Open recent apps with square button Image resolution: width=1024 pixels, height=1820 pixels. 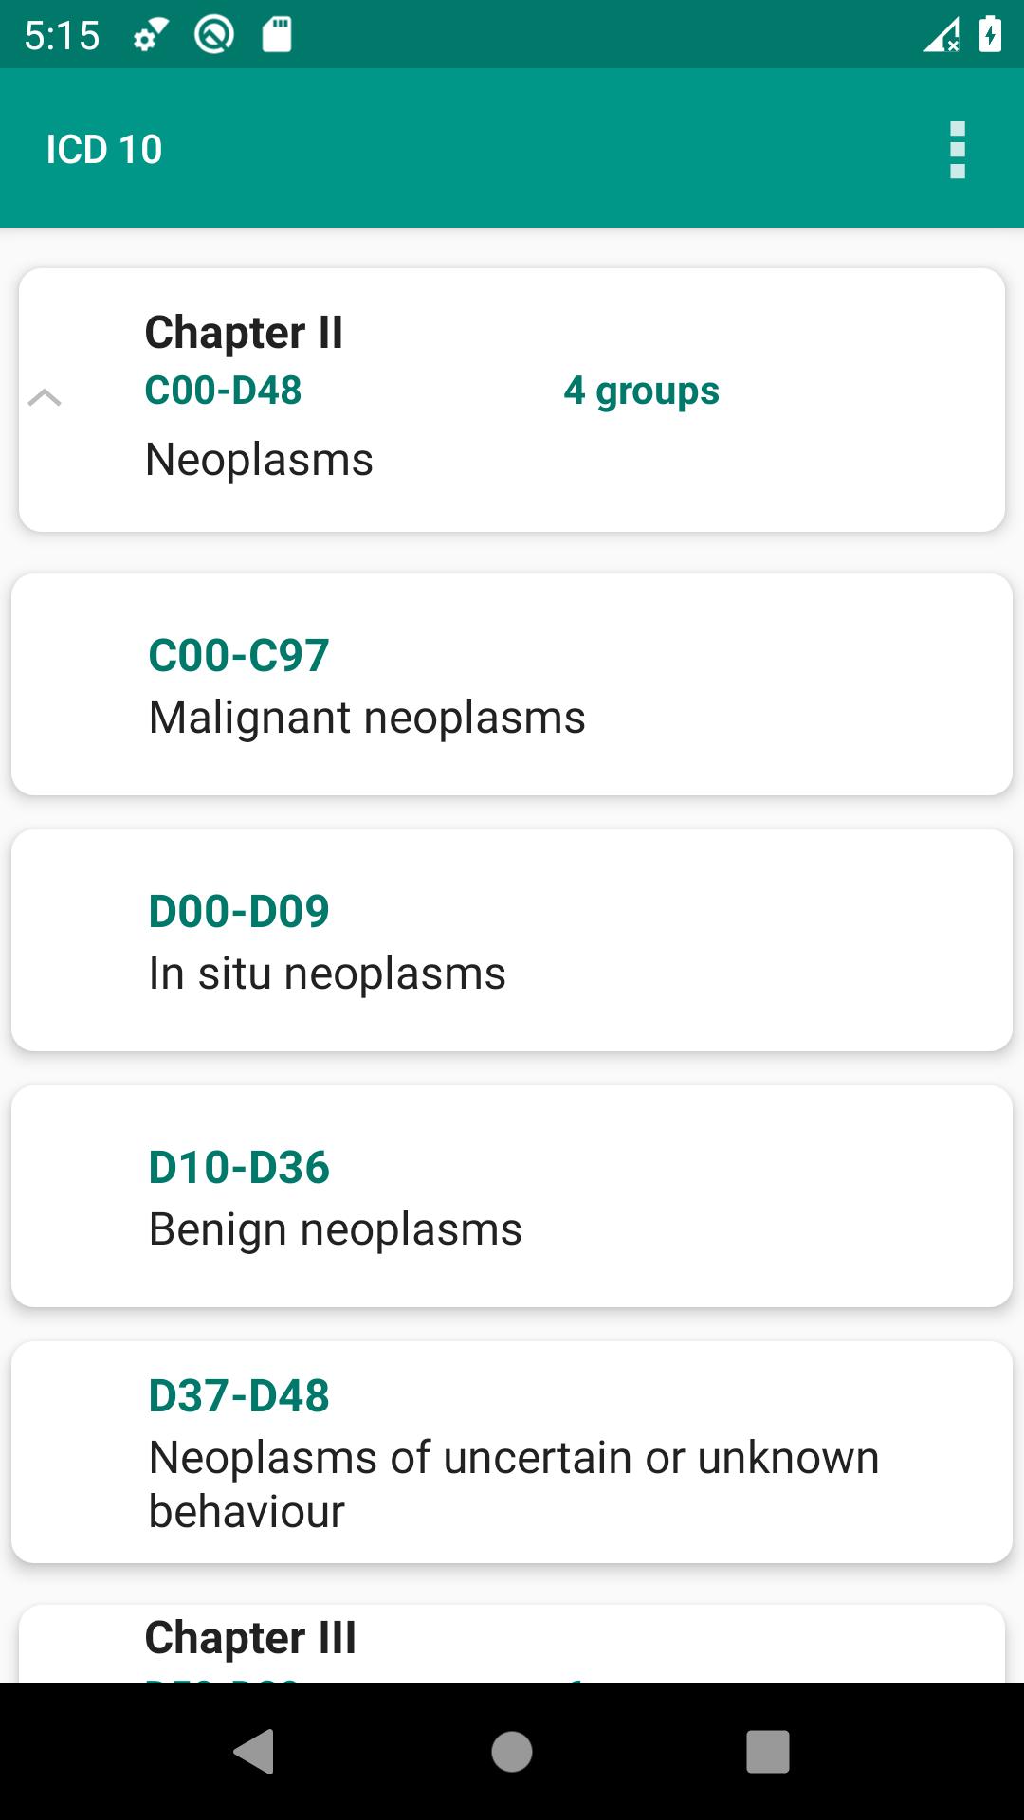[x=768, y=1751]
